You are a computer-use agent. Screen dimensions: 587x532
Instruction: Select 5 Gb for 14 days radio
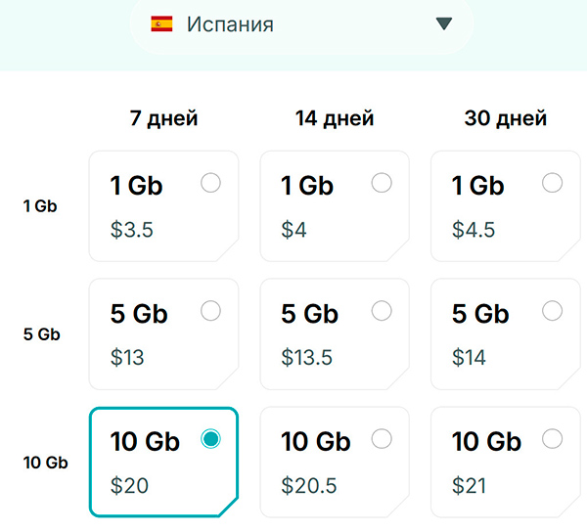click(x=382, y=311)
